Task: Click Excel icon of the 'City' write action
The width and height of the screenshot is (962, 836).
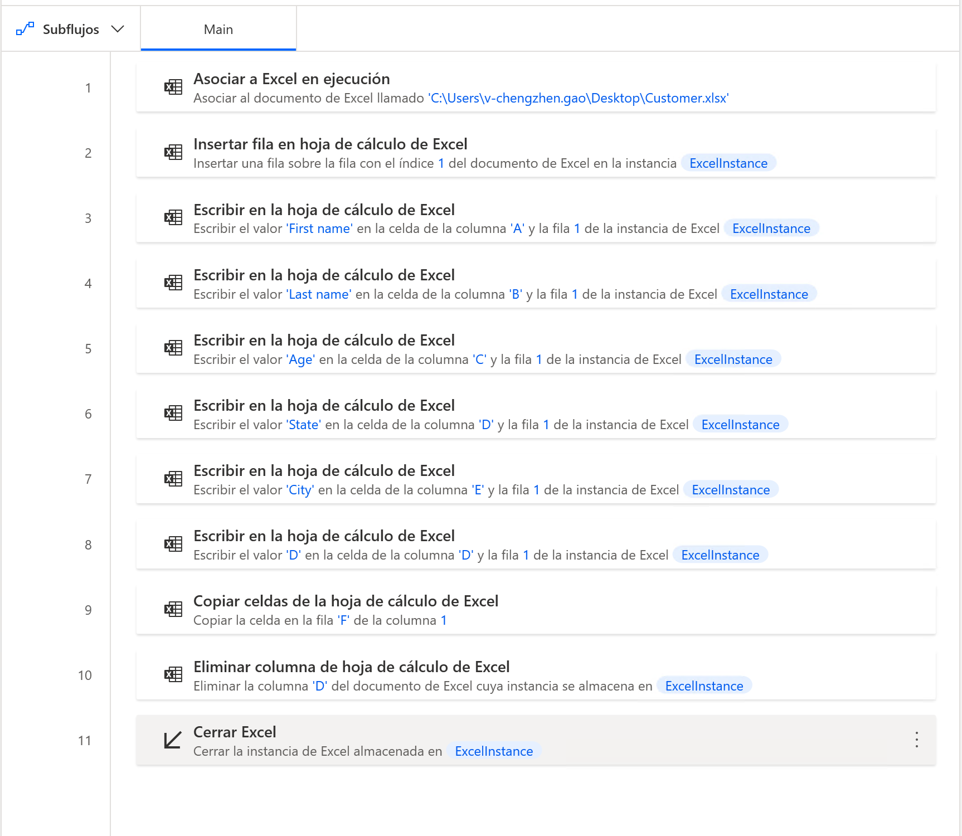Action: click(x=173, y=479)
